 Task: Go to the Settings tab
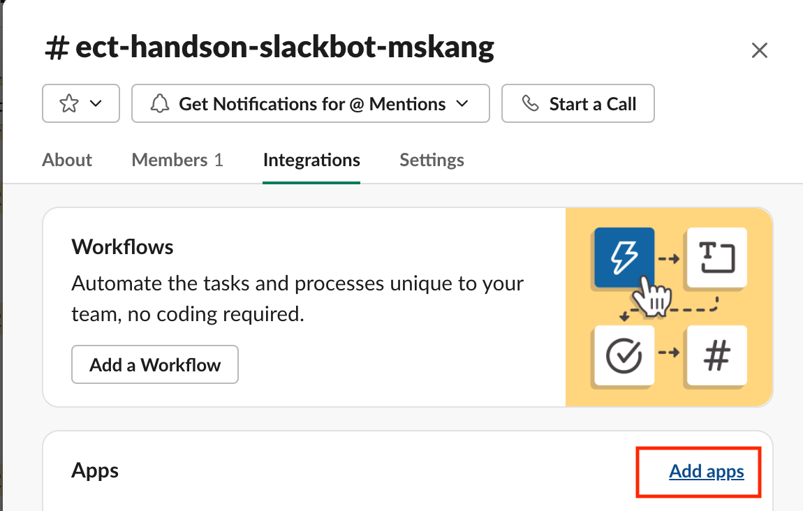(x=432, y=160)
